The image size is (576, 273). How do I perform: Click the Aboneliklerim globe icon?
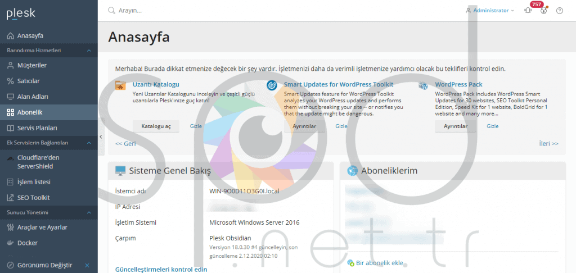352,171
